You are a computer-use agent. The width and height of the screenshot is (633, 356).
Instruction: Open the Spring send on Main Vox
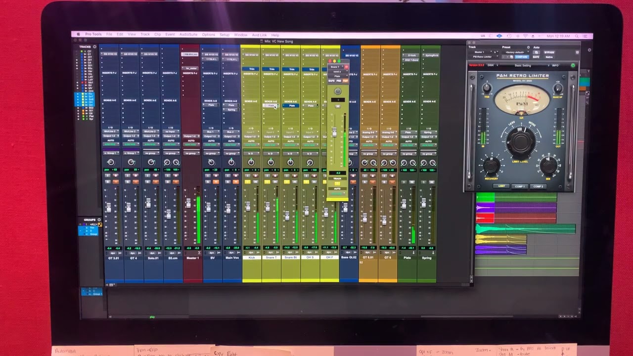(x=231, y=109)
